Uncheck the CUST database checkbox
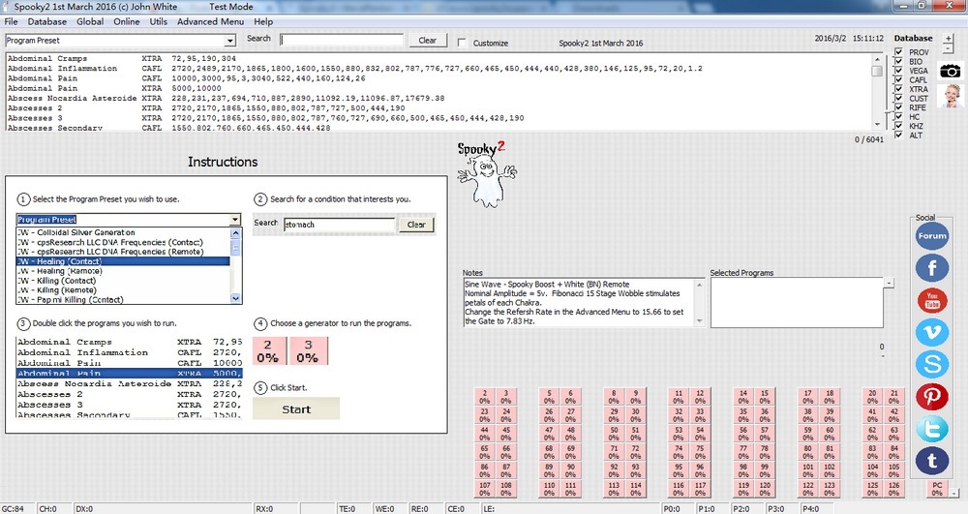This screenshot has width=968, height=514. pos(898,98)
